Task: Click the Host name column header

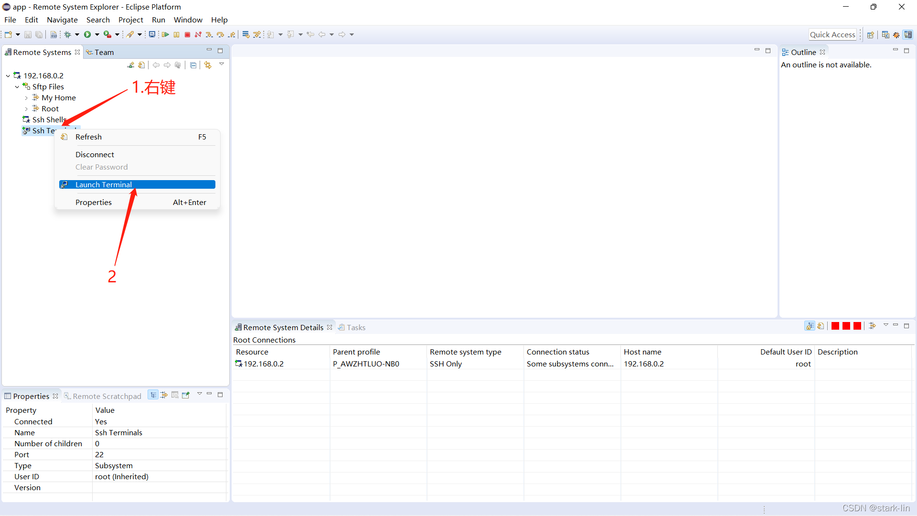Action: (x=669, y=352)
